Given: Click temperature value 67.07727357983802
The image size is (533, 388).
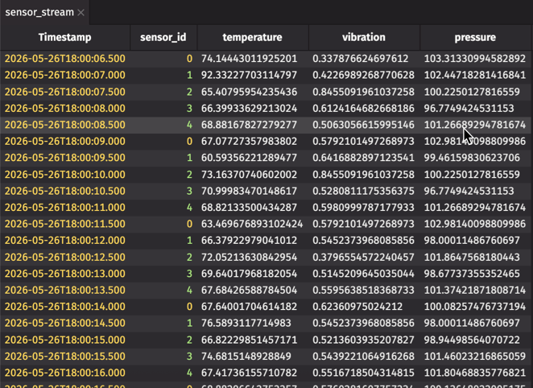Looking at the screenshot, I should (249, 142).
